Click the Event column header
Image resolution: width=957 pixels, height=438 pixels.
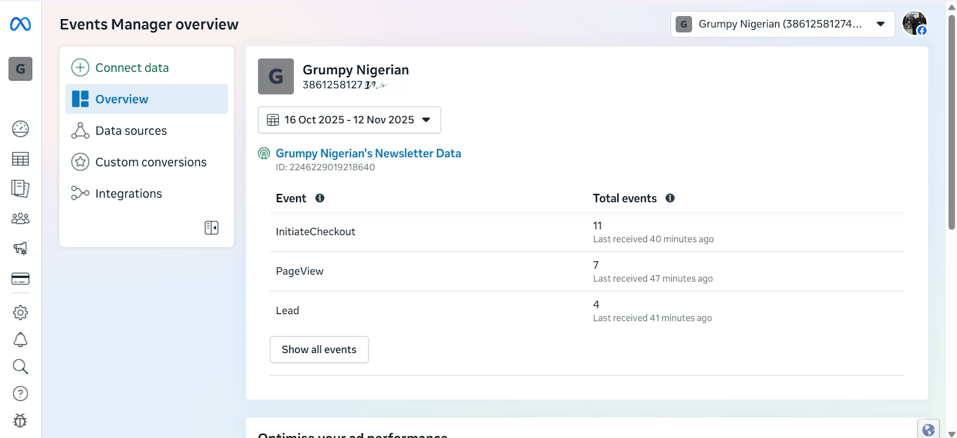pos(291,198)
